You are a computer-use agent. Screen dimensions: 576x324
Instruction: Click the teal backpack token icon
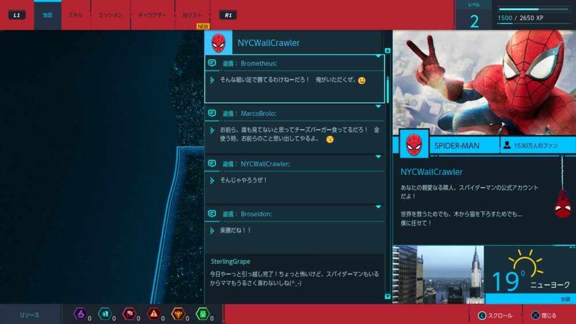tap(105, 314)
